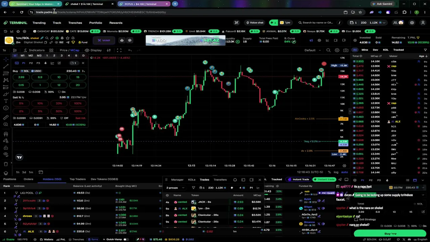Switch to Dev Tokens tab

pyautogui.click(x=104, y=179)
